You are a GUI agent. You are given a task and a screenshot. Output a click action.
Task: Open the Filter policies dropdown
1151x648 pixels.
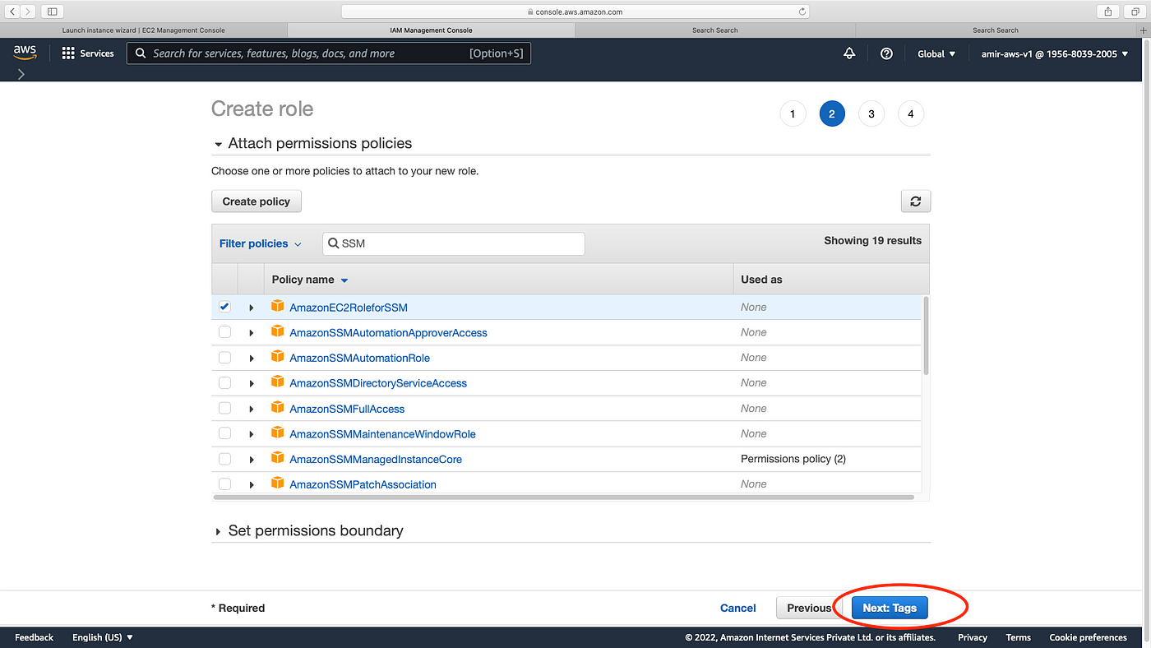coord(260,243)
